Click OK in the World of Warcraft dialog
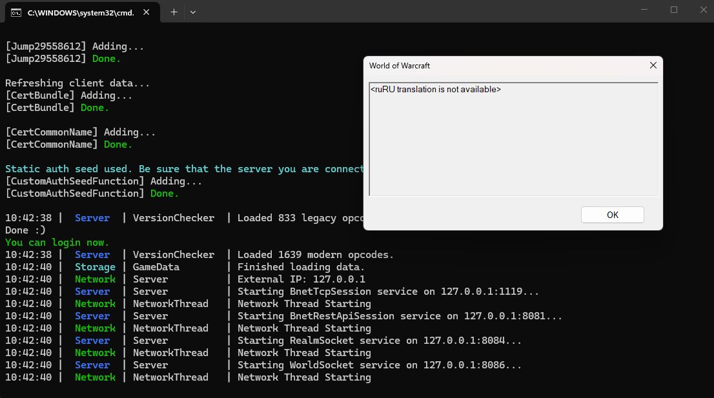Image resolution: width=714 pixels, height=398 pixels. (x=612, y=215)
